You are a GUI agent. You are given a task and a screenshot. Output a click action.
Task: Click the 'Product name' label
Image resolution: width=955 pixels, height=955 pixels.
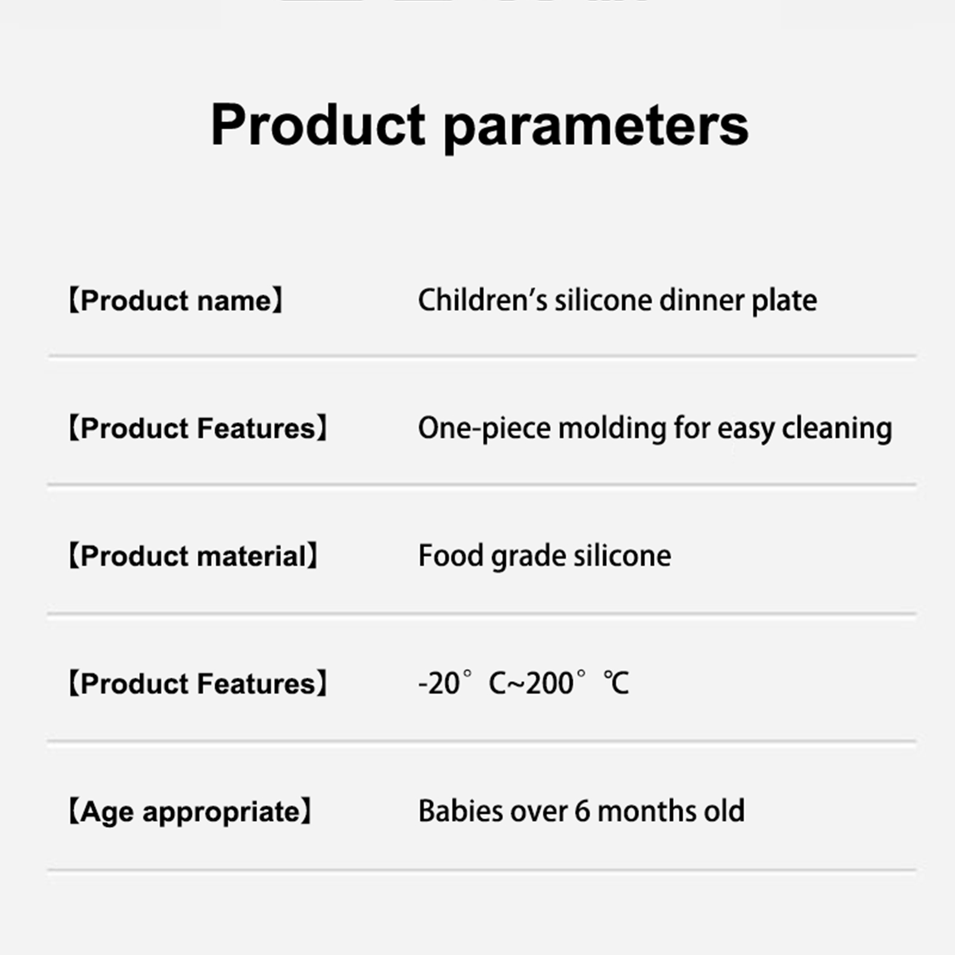coord(175,300)
